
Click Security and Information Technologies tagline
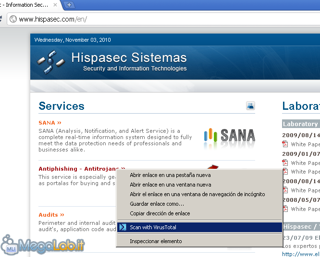(x=135, y=69)
